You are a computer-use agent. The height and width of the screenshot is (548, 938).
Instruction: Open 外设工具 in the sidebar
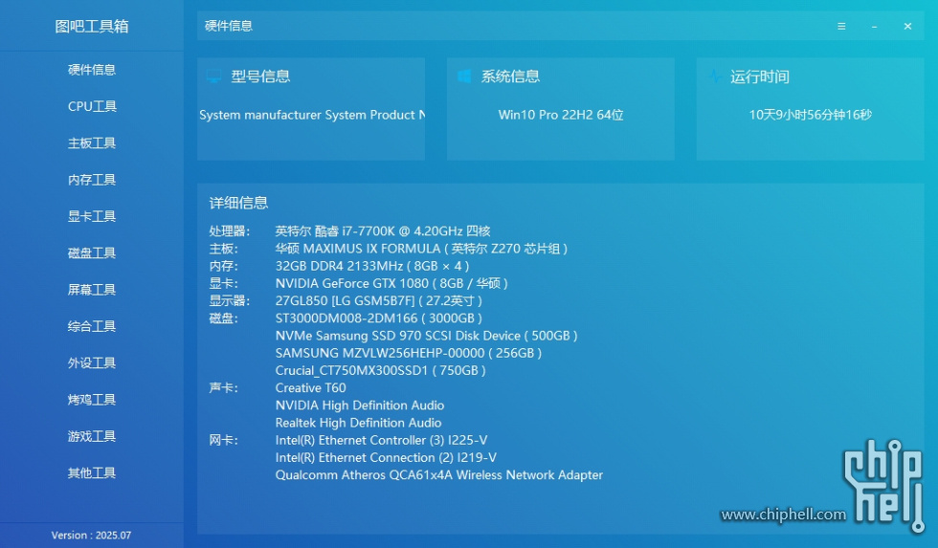tap(92, 362)
